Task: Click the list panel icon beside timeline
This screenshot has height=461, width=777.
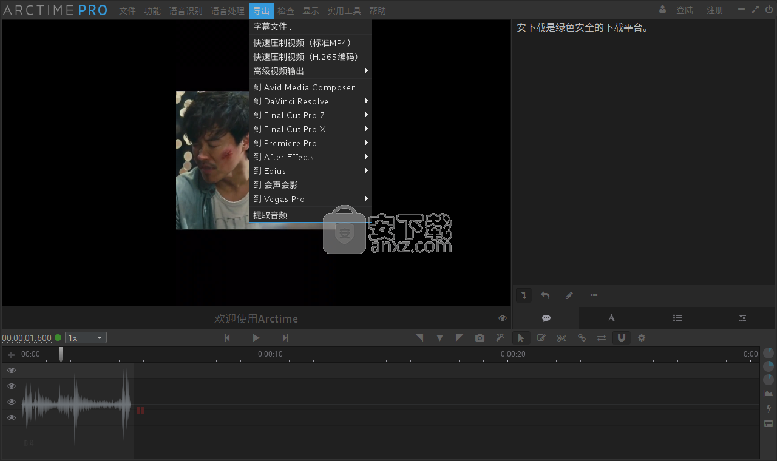Action: point(769,424)
